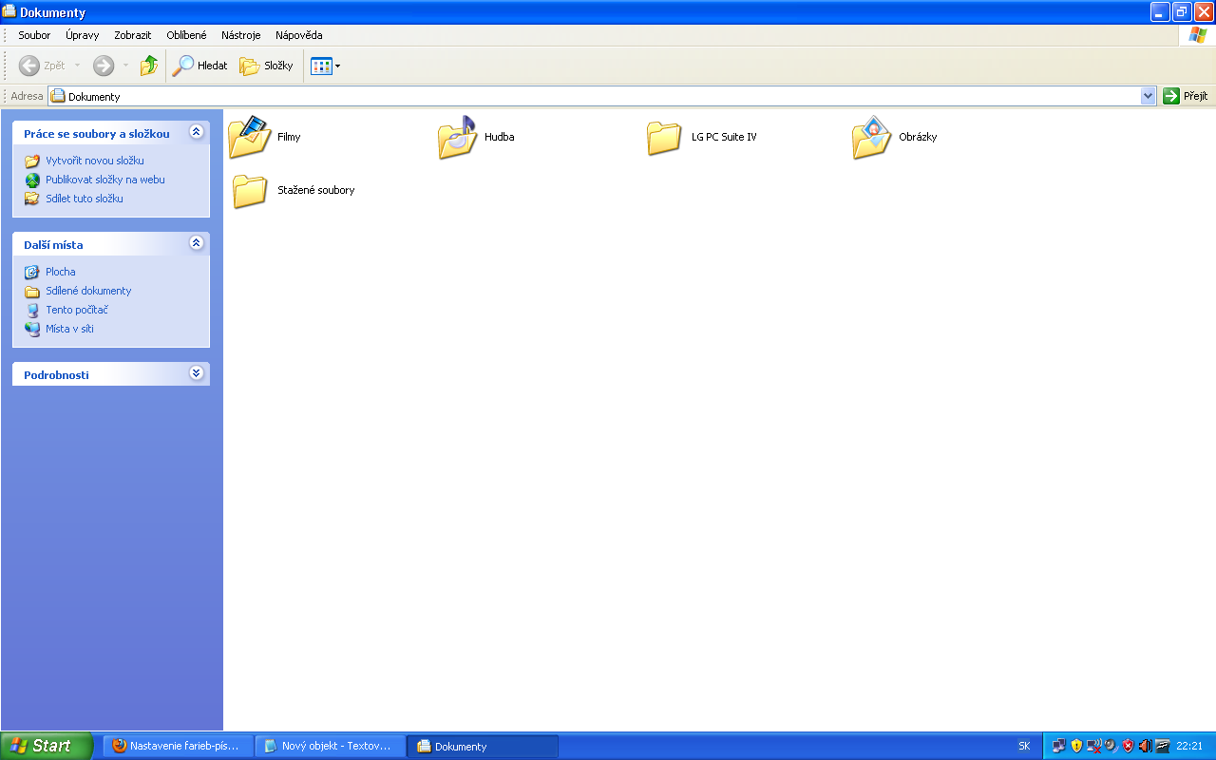Open the Zobrazit menu
Viewport: 1216px width, 760px height.
click(x=132, y=35)
